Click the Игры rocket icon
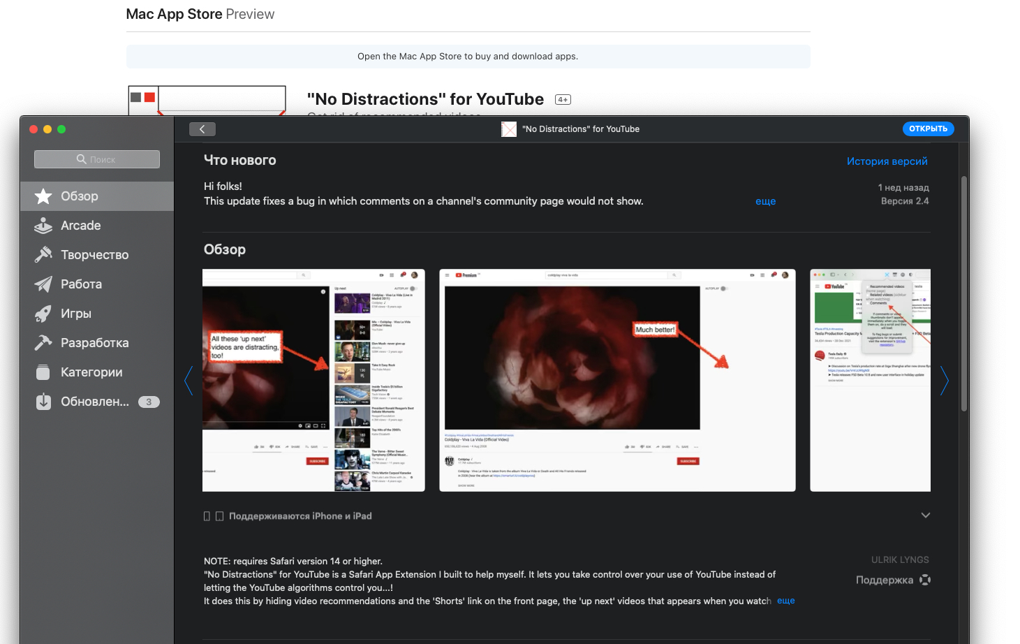This screenshot has width=1020, height=644. coord(43,314)
